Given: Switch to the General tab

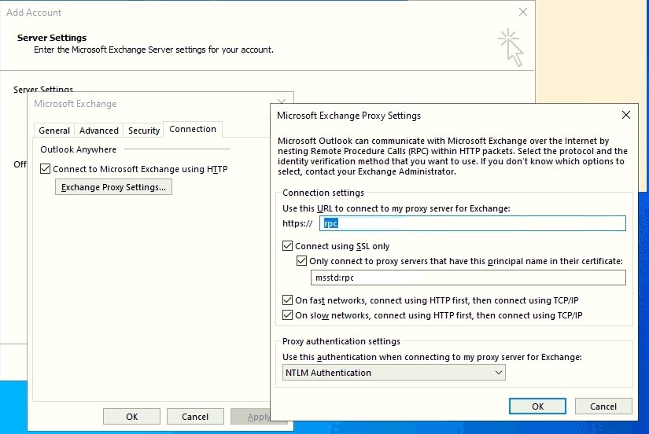Looking at the screenshot, I should pos(54,131).
